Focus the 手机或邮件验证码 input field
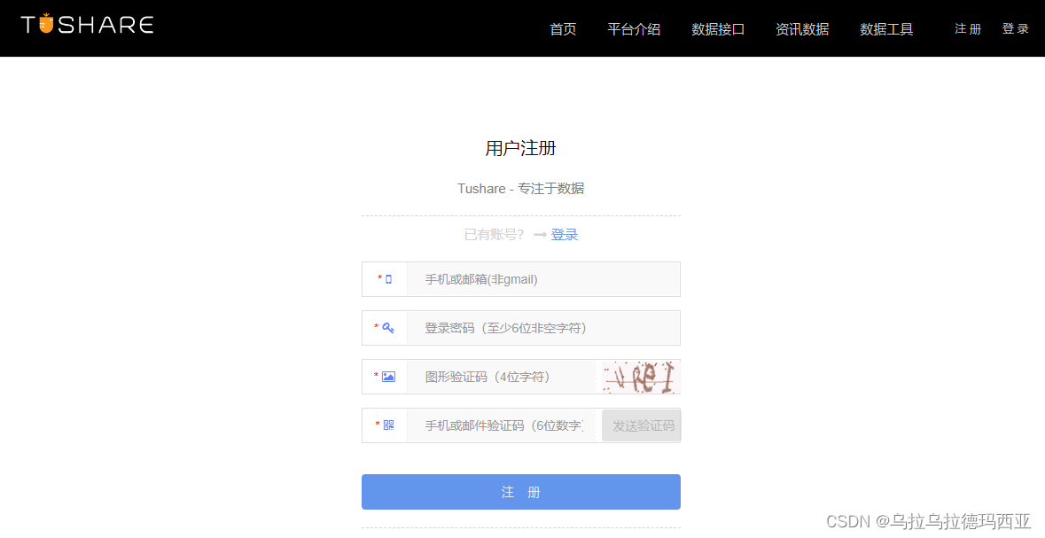The width and height of the screenshot is (1045, 538). point(501,425)
